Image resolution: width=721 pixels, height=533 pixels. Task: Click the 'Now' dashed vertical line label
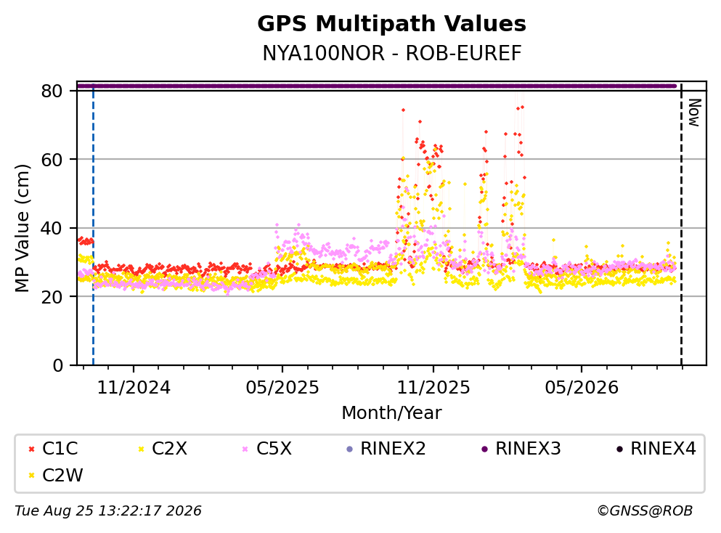pyautogui.click(x=694, y=113)
